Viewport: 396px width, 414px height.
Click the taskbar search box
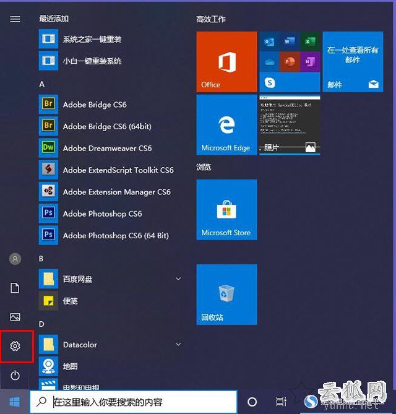tap(134, 402)
